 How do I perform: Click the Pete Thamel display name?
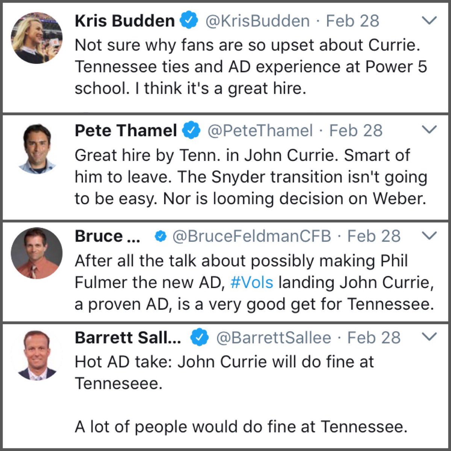point(126,131)
